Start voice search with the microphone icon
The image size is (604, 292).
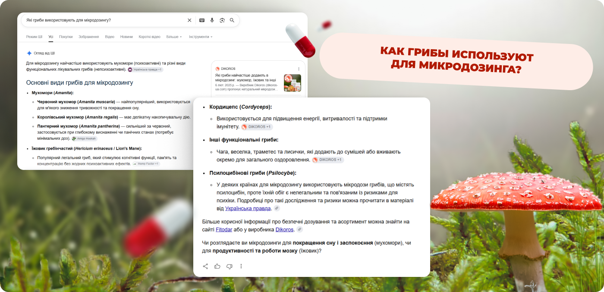click(212, 20)
